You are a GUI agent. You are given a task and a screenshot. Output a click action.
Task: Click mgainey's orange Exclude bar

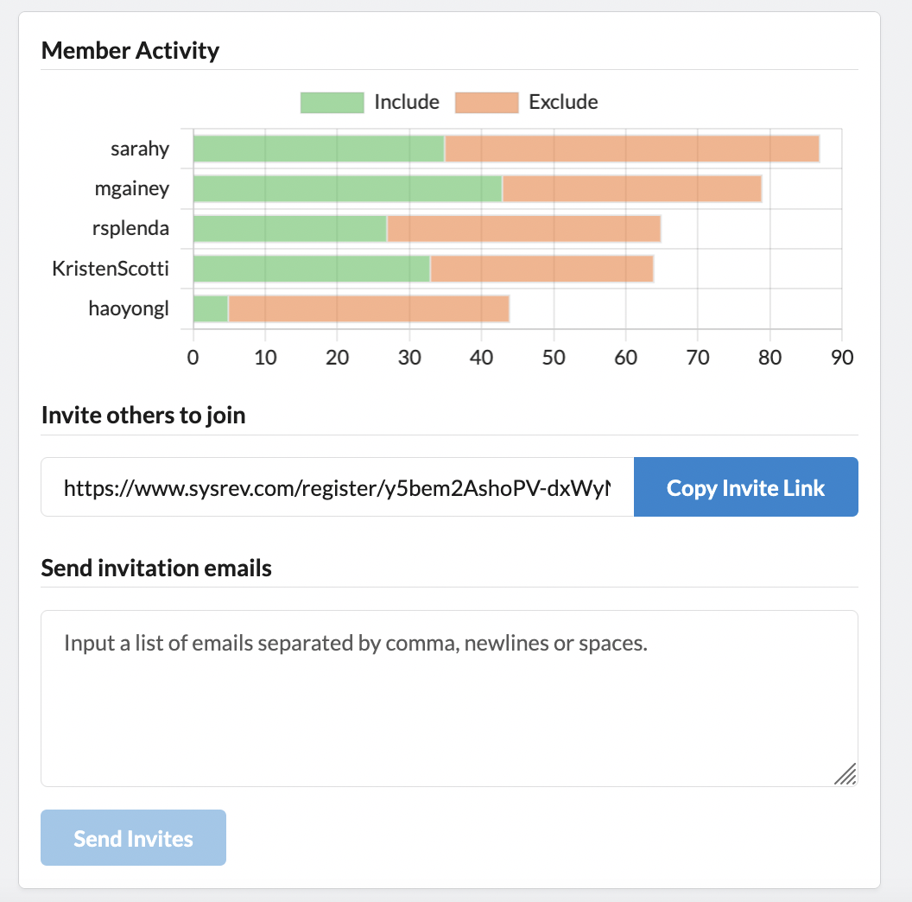point(632,189)
